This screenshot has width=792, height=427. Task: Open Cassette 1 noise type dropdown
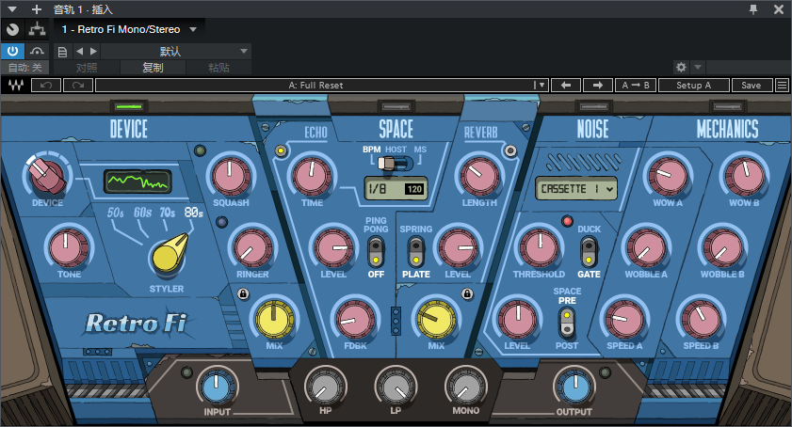[575, 189]
